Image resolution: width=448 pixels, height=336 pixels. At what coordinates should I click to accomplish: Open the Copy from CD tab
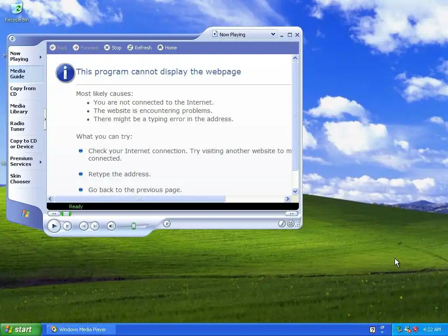[26, 91]
